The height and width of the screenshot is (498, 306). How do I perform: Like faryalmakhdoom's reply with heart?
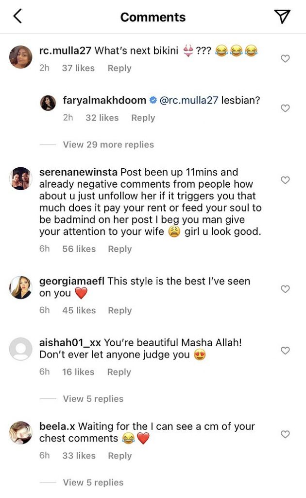tap(286, 108)
